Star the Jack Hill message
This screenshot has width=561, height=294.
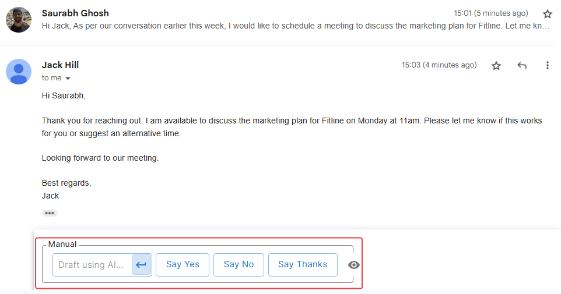496,66
